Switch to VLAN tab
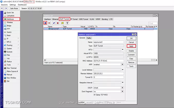This screenshot has width=174, height=108. point(92,19)
